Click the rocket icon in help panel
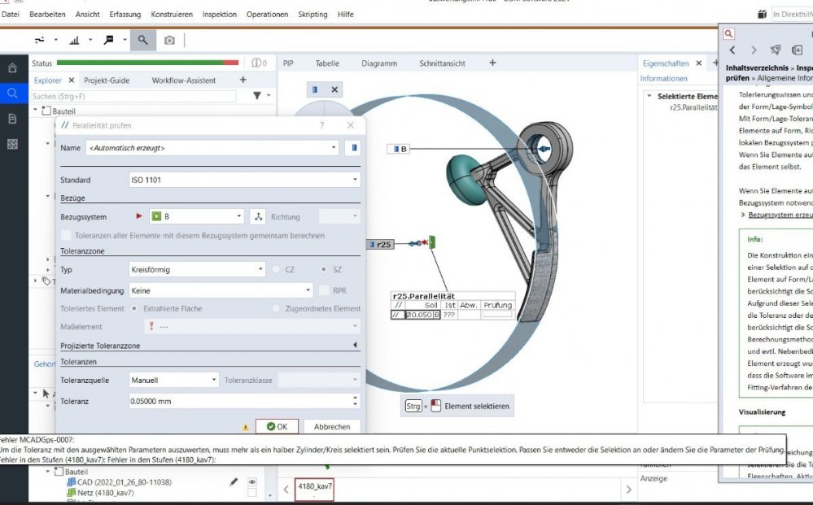This screenshot has width=813, height=505. [776, 50]
